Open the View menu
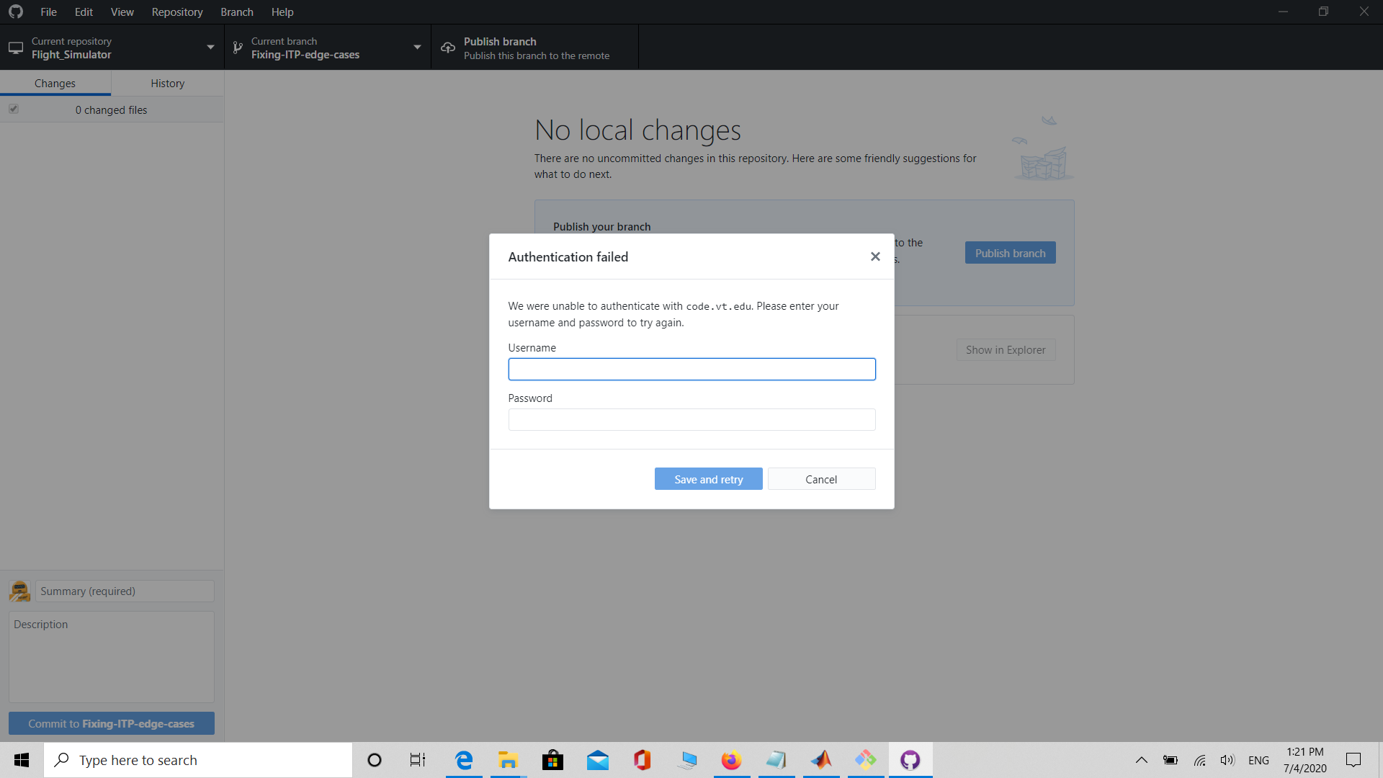The width and height of the screenshot is (1383, 778). pos(122,12)
